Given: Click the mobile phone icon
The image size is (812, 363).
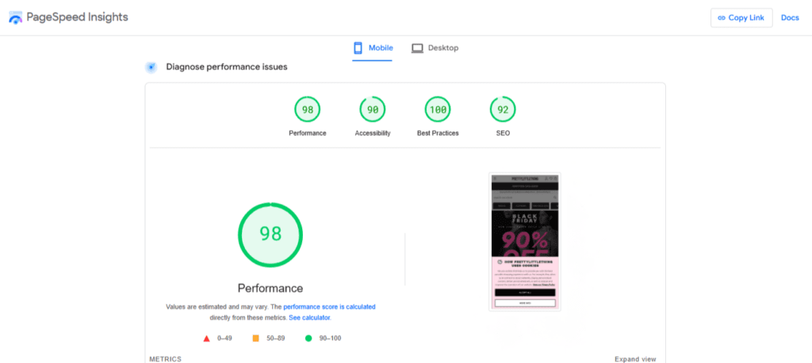Looking at the screenshot, I should point(358,48).
